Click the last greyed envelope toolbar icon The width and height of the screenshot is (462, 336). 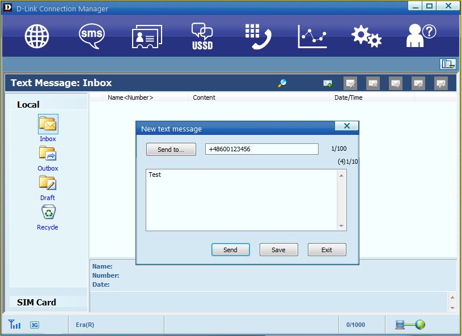(441, 83)
